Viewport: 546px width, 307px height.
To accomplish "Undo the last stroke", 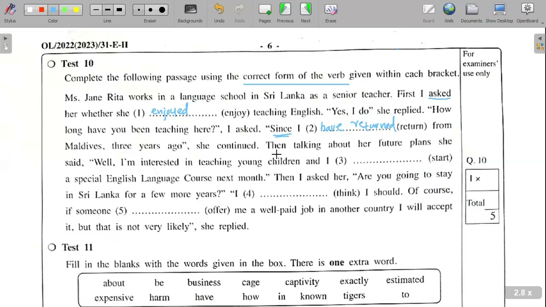I will [x=219, y=13].
